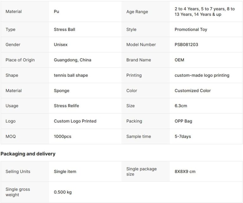Click the 'Promotional Toy' style value
243x203 pixels.
tap(191, 29)
